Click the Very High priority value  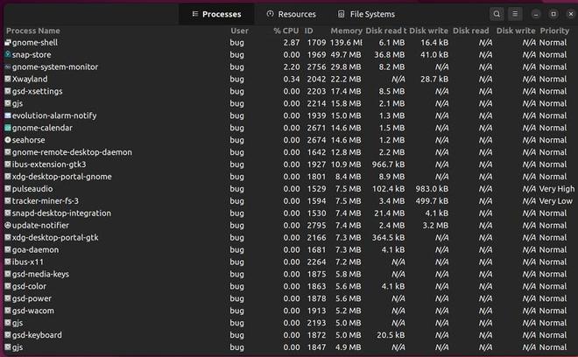[557, 189]
